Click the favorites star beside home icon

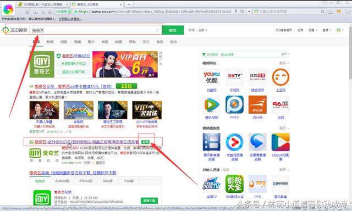[50, 12]
